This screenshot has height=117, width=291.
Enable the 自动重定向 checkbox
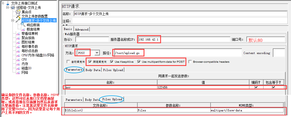(68, 62)
